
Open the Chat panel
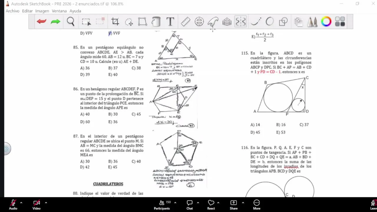(190, 205)
